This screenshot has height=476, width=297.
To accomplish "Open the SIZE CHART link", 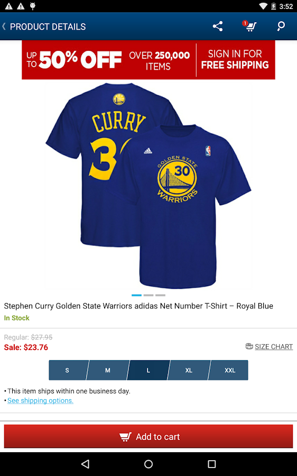I will click(x=274, y=346).
